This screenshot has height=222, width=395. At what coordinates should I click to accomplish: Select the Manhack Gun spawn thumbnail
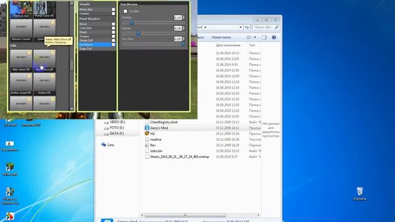(21, 9)
